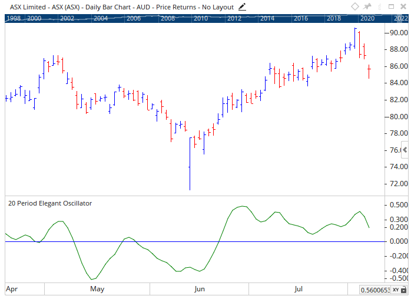Select the Jun label on date axis

pos(200,289)
